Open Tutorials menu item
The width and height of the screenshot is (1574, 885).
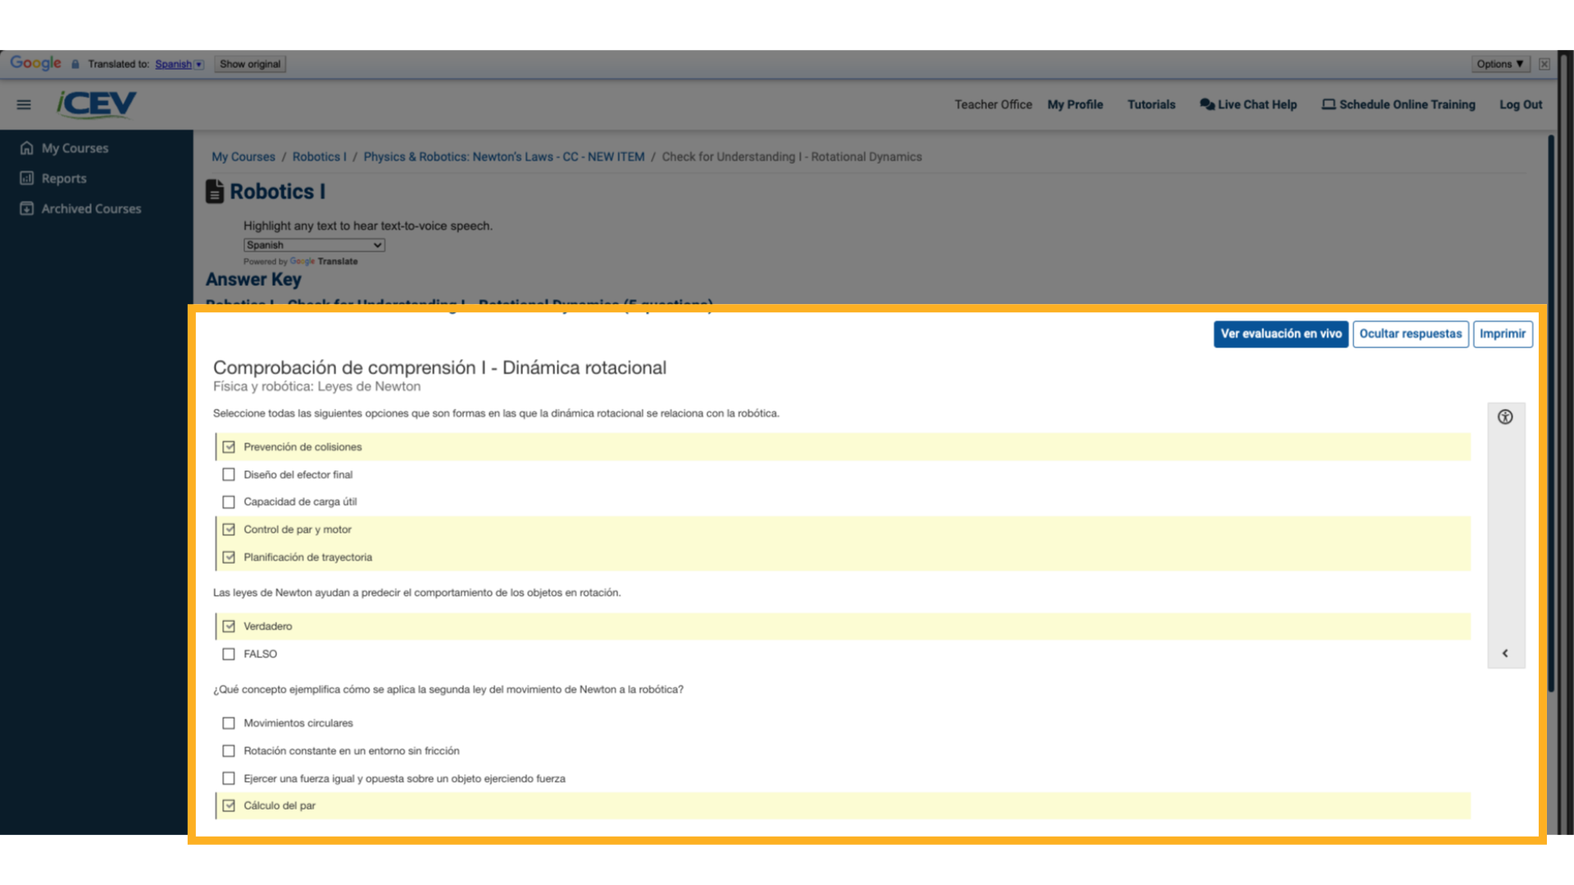tap(1151, 105)
